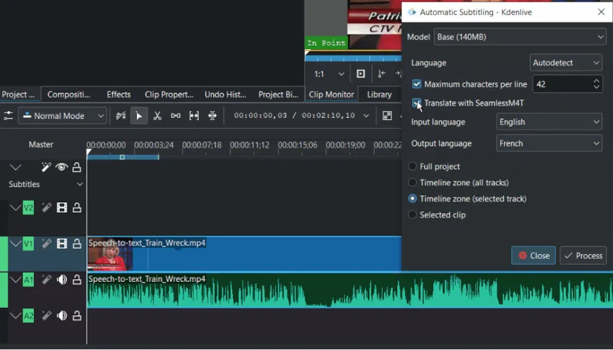Open the Effects tab
613x350 pixels.
119,95
